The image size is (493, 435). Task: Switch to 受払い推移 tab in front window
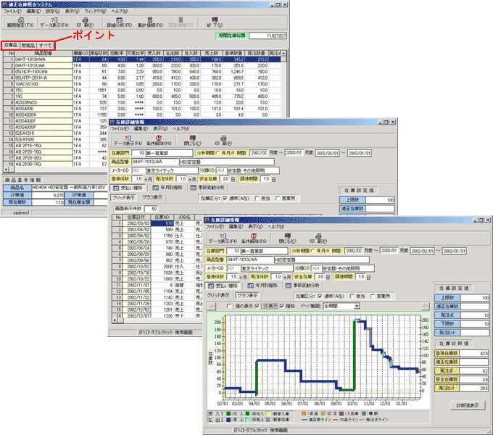point(223,286)
